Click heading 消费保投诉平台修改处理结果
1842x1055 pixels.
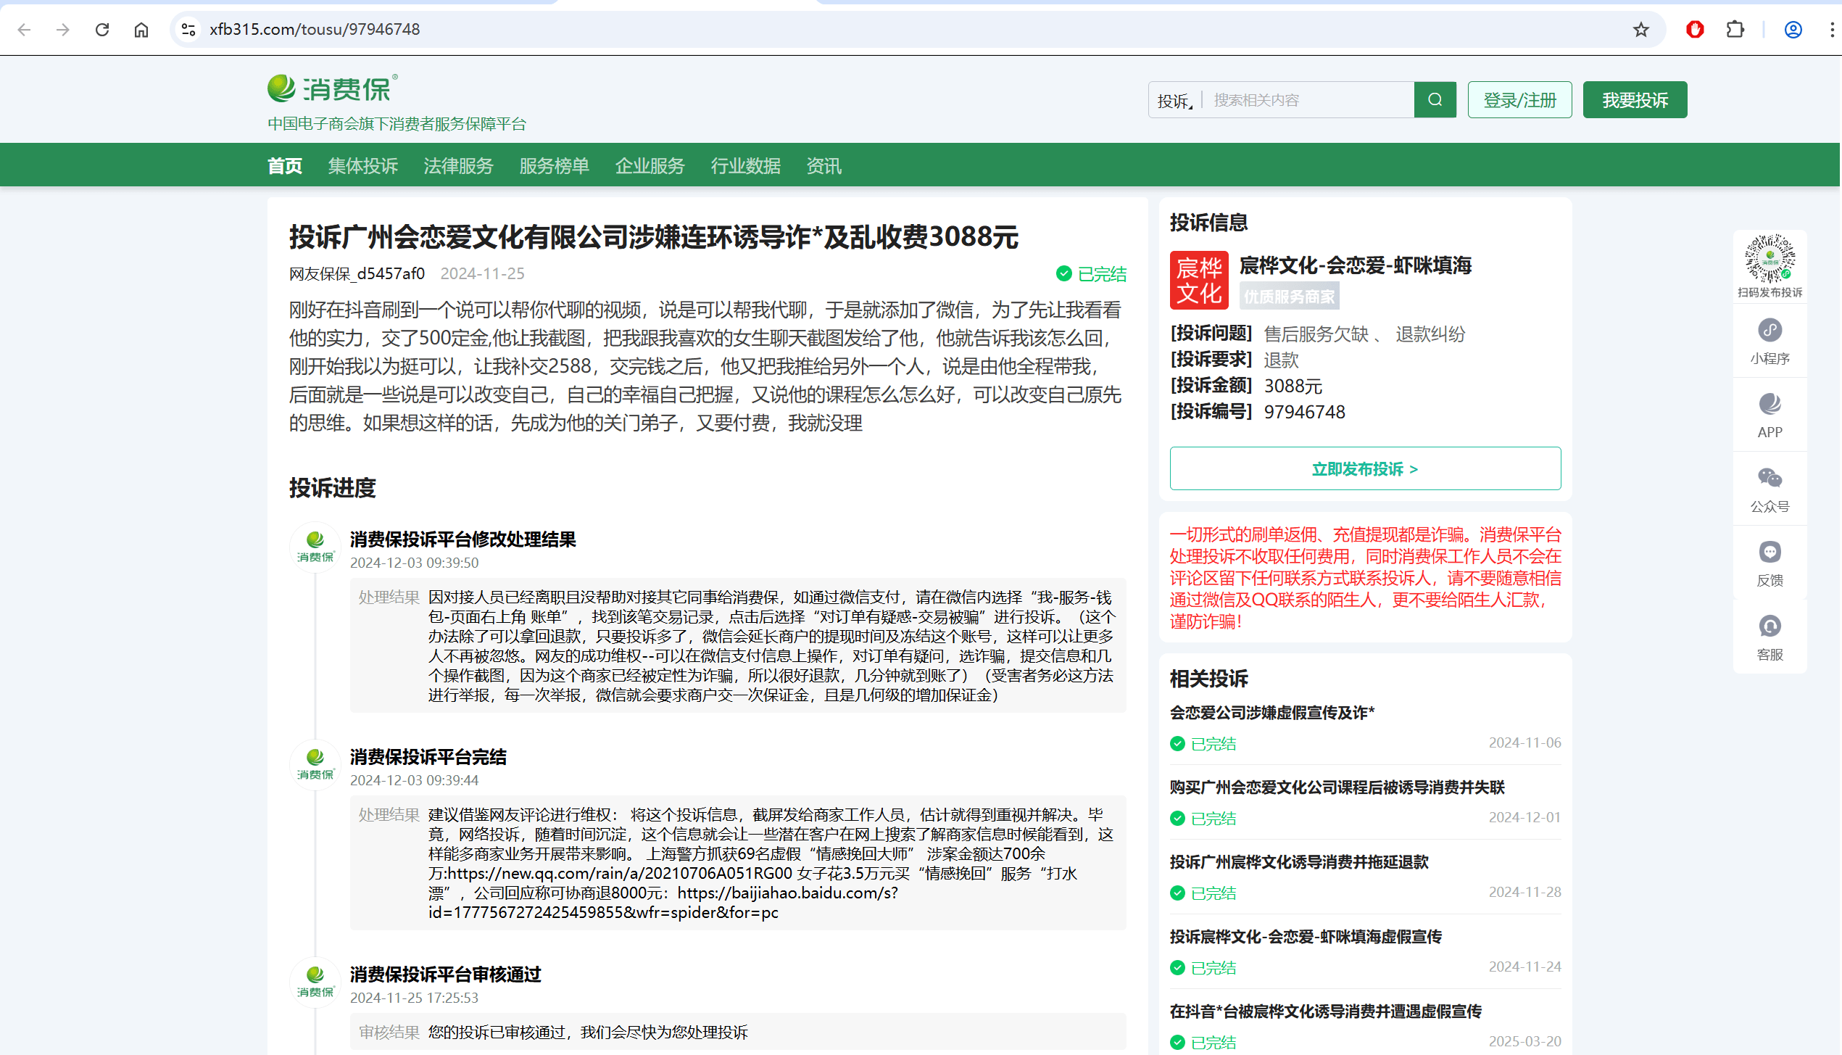click(x=463, y=539)
